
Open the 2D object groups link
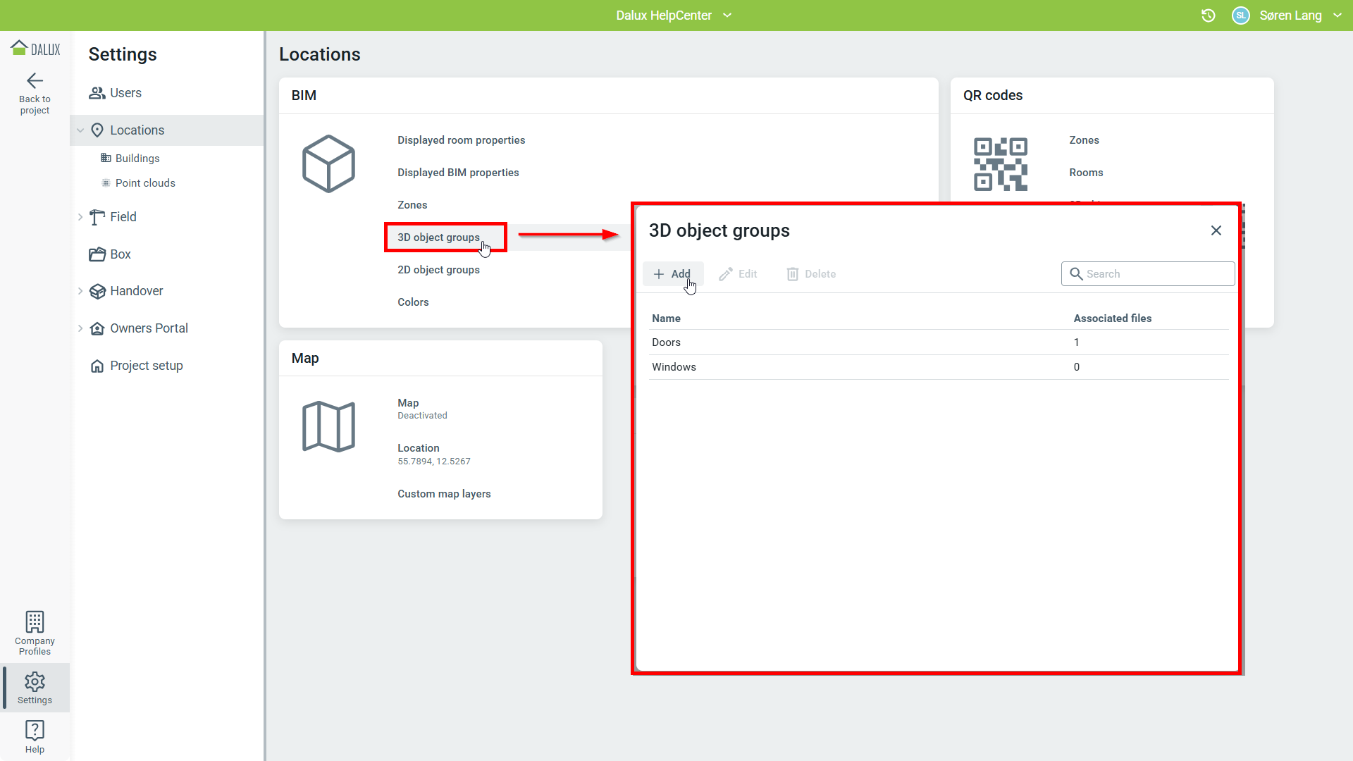pyautogui.click(x=438, y=270)
